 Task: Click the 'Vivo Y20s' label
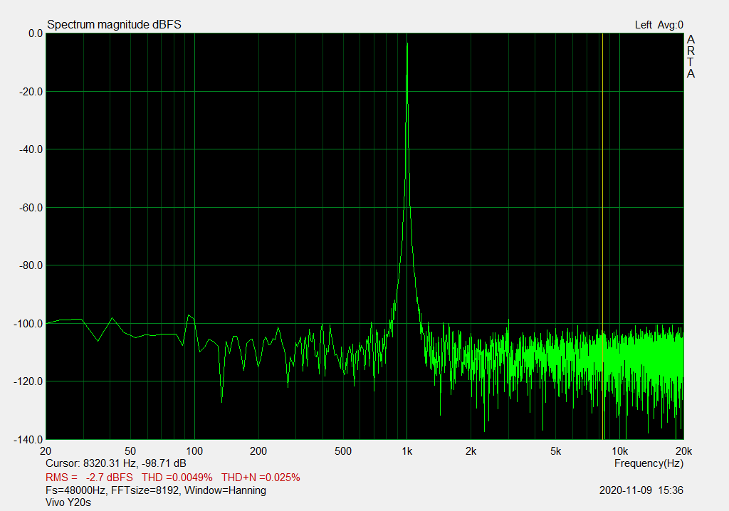point(68,502)
